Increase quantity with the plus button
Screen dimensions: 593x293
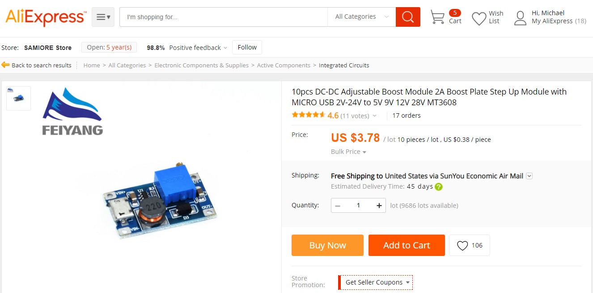379,206
